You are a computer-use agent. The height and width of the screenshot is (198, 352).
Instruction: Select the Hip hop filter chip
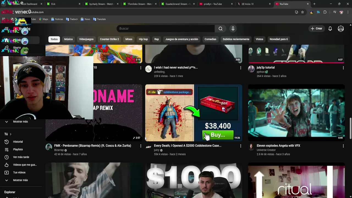[143, 39]
